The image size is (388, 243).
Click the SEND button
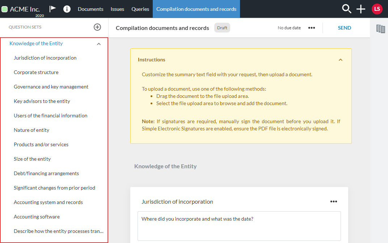tap(344, 27)
